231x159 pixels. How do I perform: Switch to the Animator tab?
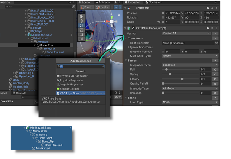(103, 2)
